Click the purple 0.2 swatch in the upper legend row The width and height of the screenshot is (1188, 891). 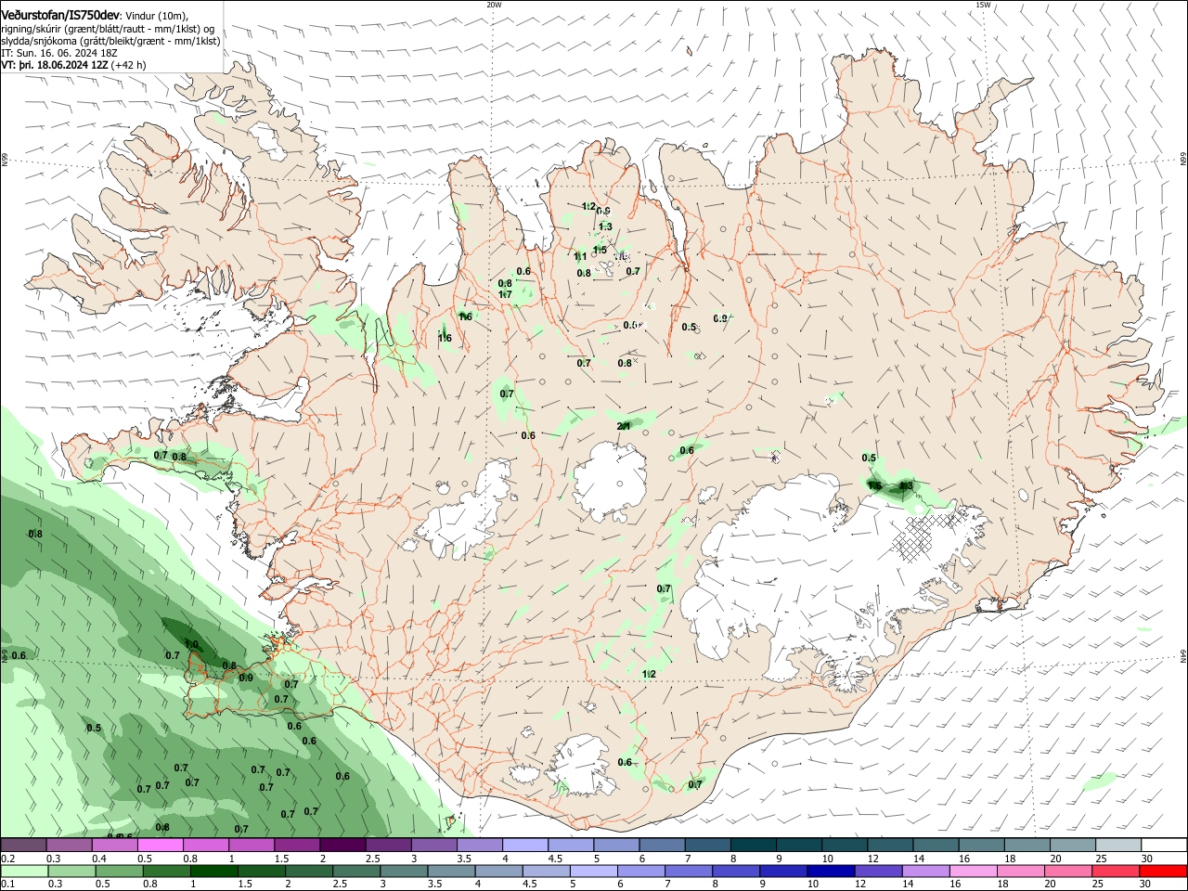pos(24,846)
